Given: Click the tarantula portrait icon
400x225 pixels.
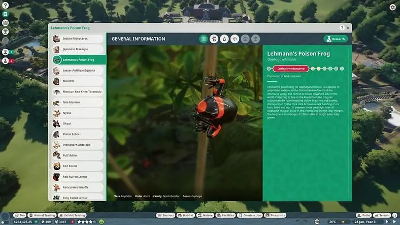Looking at the screenshot, I should pyautogui.click(x=56, y=91).
